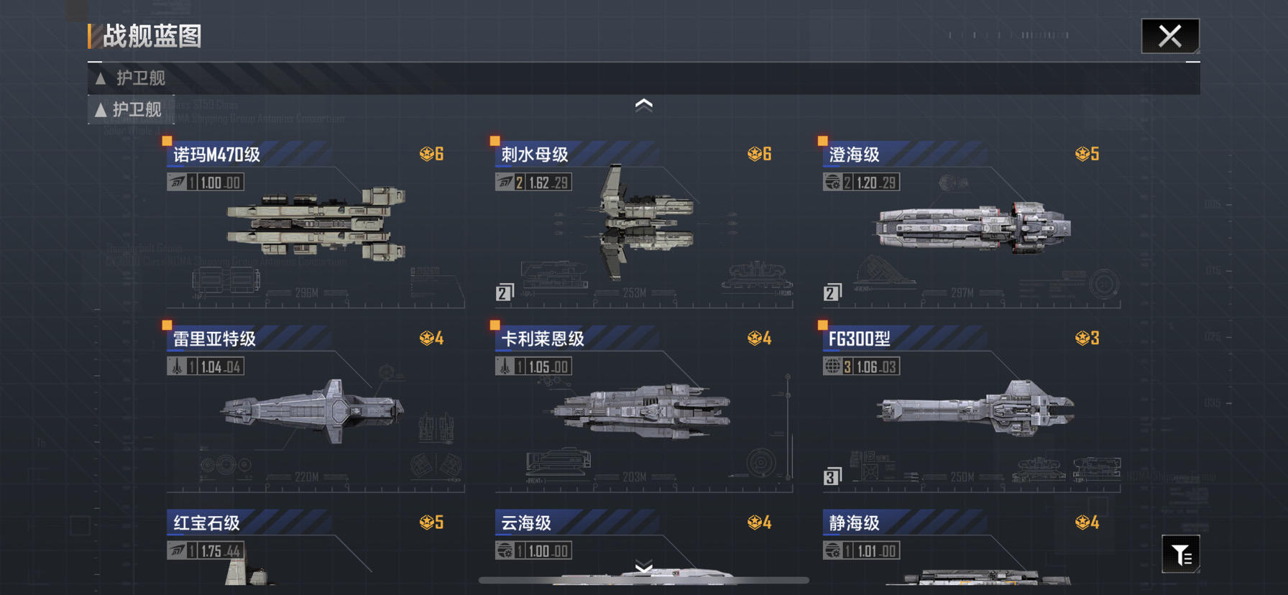The width and height of the screenshot is (1288, 595).
Task: Open the 红宝石级 blueprint title
Action: click(206, 522)
